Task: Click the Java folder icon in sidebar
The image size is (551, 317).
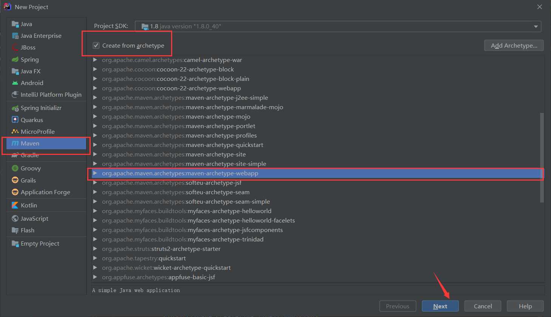Action: tap(15, 24)
